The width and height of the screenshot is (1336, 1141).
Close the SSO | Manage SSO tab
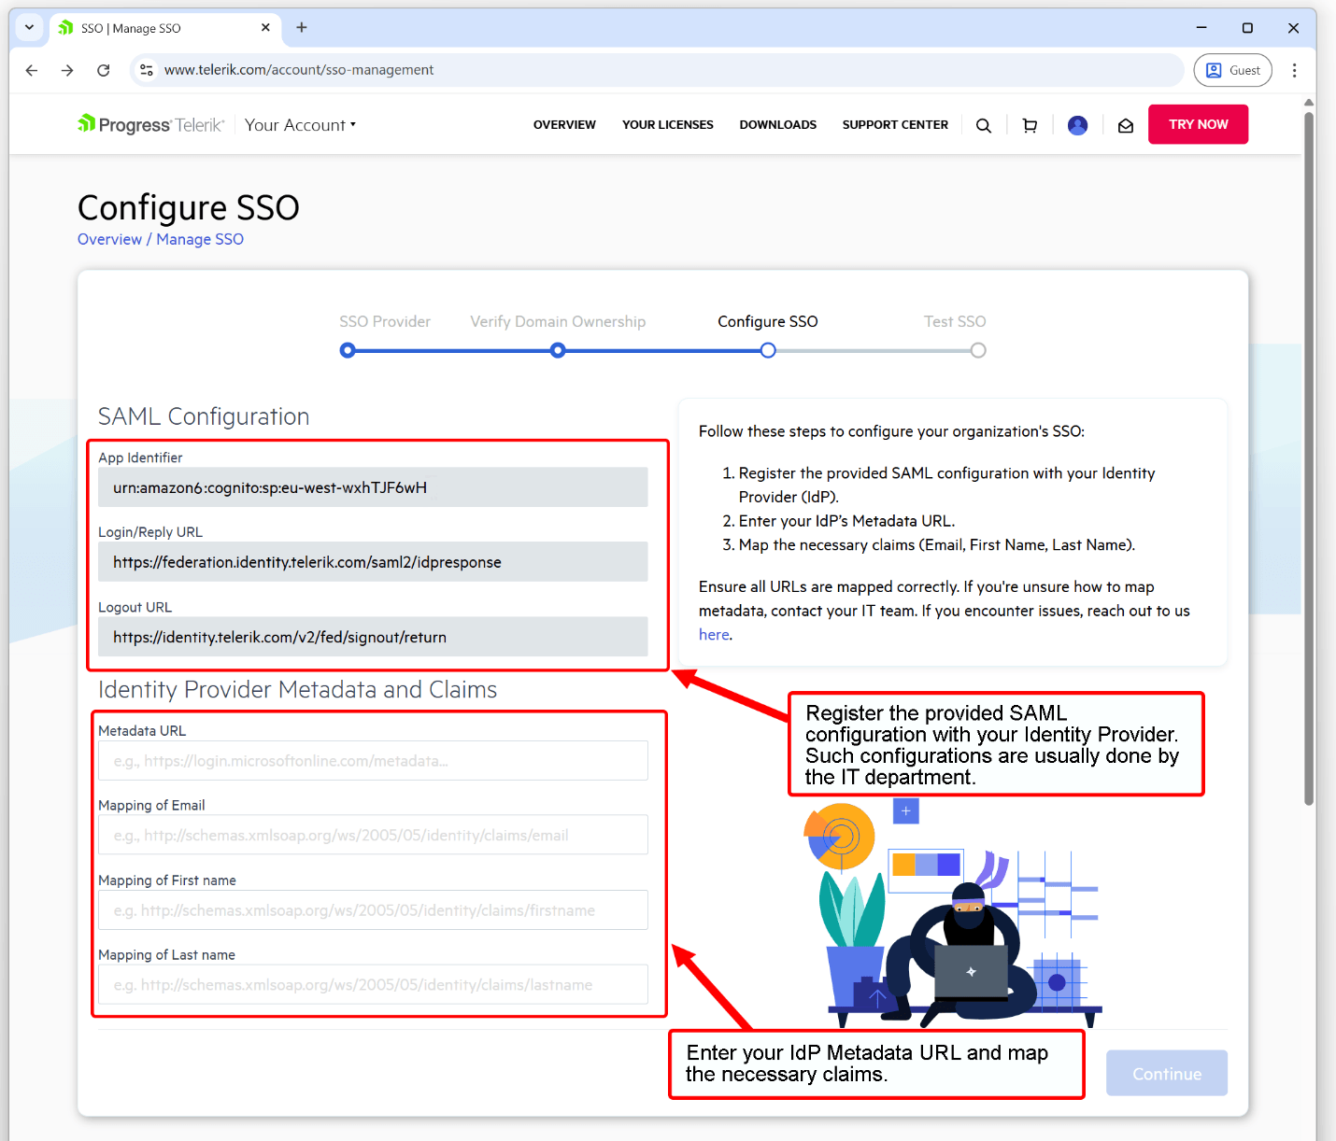coord(265,28)
